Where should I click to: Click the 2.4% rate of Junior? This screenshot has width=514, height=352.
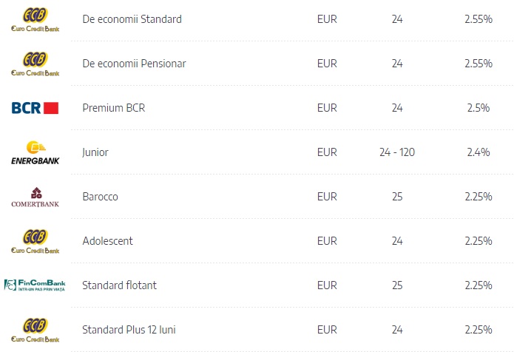click(479, 152)
